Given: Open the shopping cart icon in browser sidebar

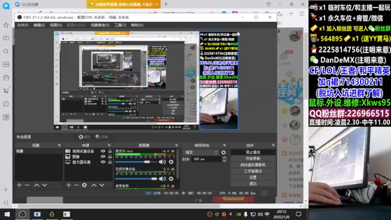Looking at the screenshot, I should [x=6, y=90].
